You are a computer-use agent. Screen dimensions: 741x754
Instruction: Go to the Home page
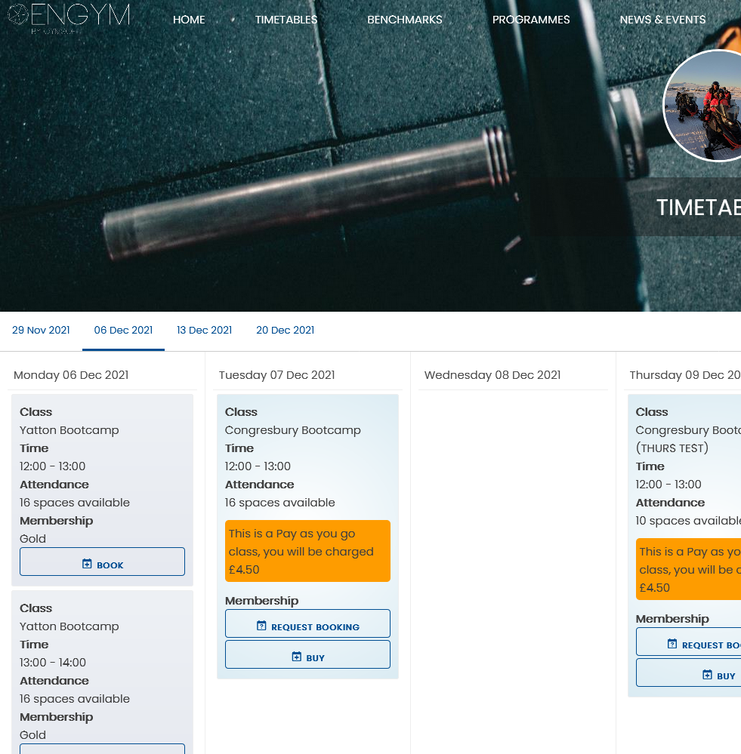[x=189, y=20]
